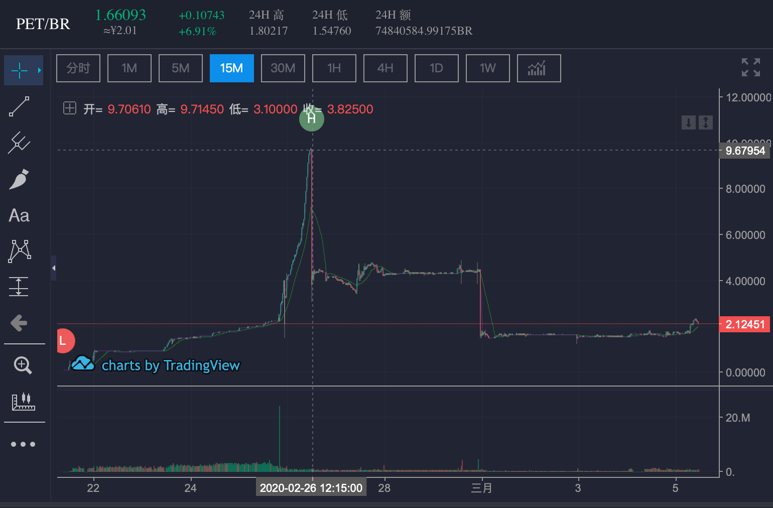Switch to the 1H timeframe
This screenshot has height=508, width=773.
[334, 68]
